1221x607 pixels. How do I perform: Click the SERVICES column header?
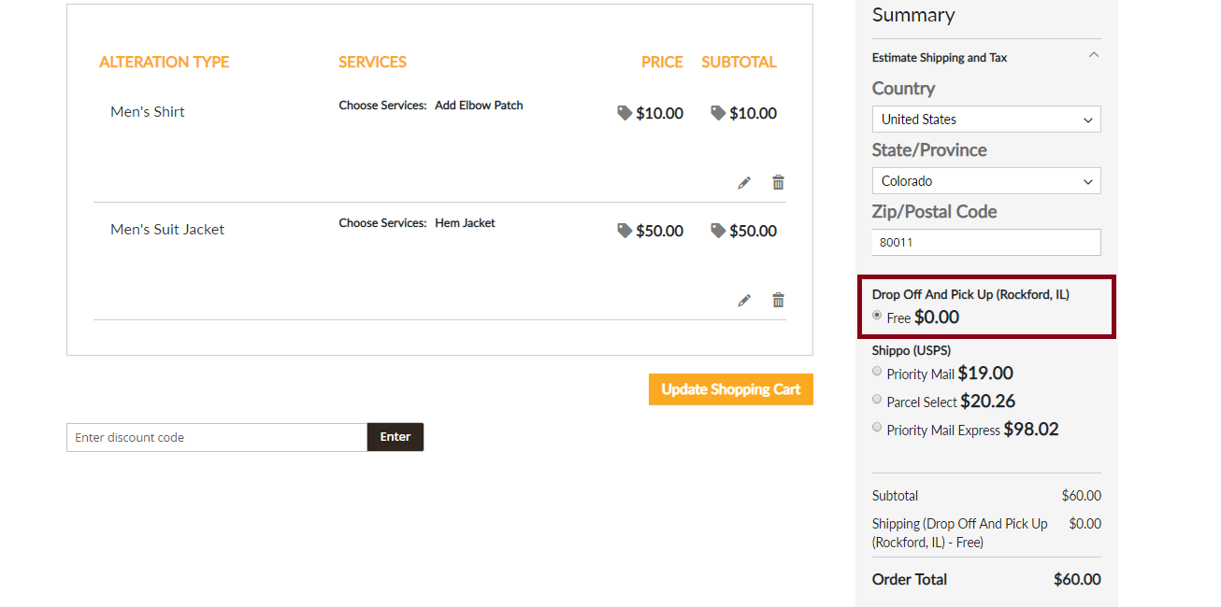[372, 63]
